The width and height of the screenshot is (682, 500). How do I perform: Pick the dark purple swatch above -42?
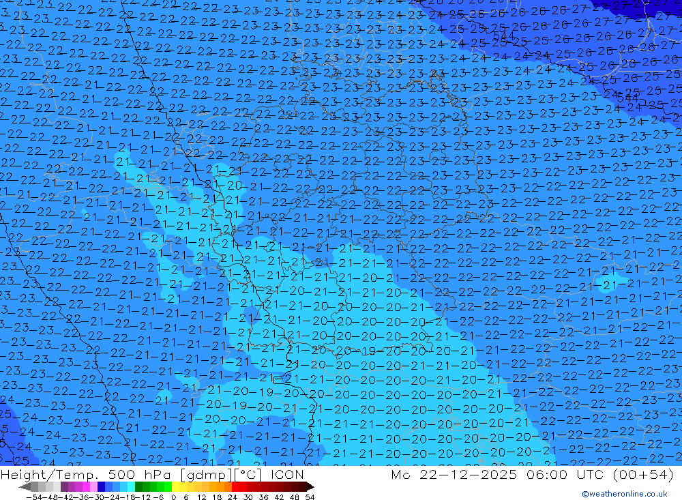click(x=64, y=487)
